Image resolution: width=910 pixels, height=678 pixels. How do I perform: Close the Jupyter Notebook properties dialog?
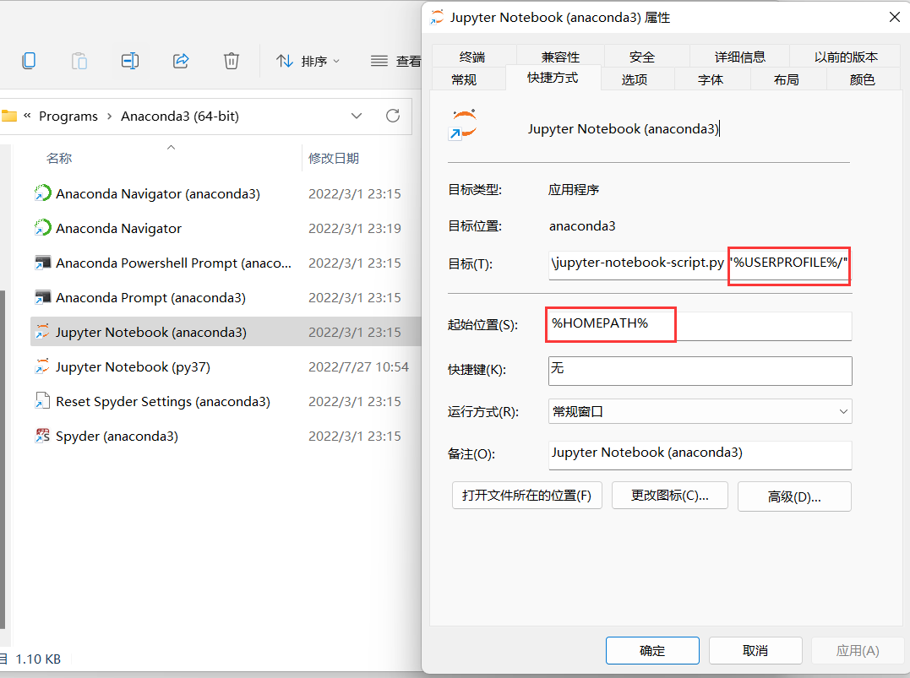tap(894, 18)
